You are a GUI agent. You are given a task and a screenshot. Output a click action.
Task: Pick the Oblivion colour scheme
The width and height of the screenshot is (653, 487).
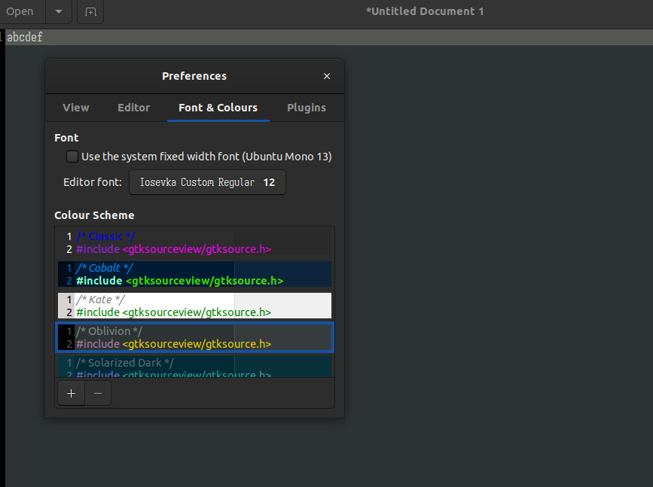194,337
